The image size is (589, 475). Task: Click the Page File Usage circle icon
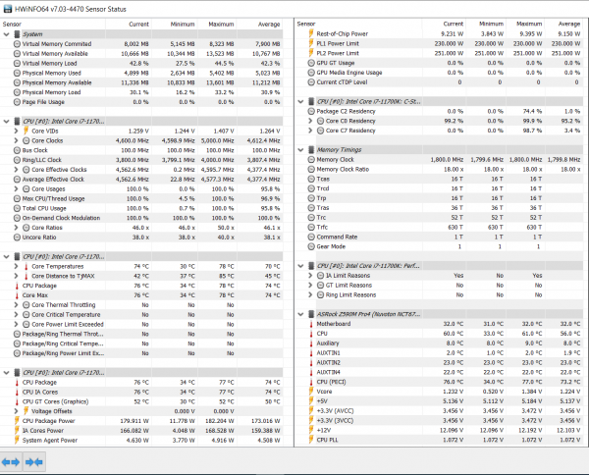17,102
